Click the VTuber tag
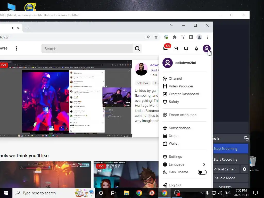 [x=143, y=83]
